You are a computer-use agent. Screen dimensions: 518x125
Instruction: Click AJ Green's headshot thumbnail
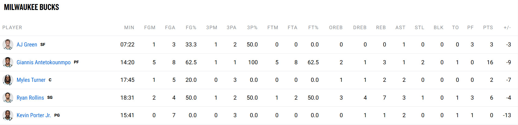click(8, 45)
